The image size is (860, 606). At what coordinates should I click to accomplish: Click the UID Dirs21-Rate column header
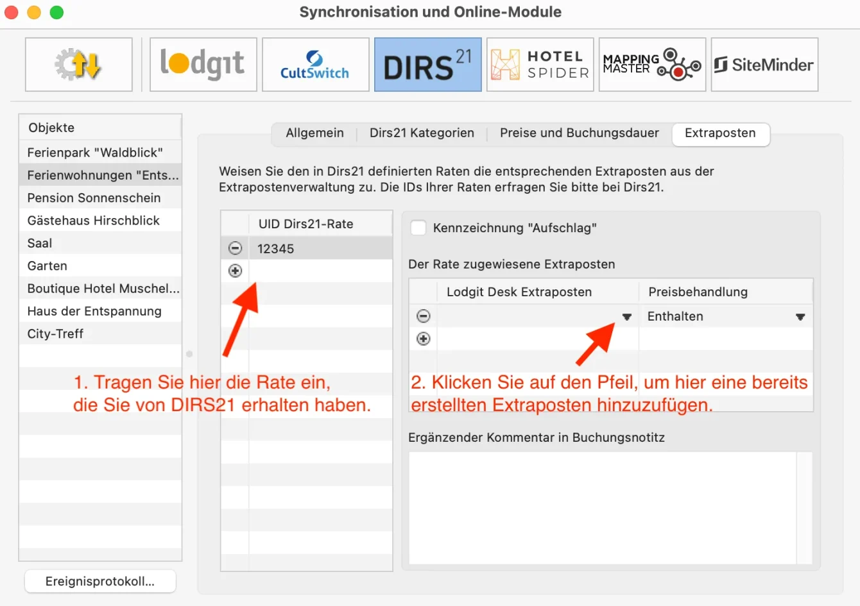[x=320, y=224]
